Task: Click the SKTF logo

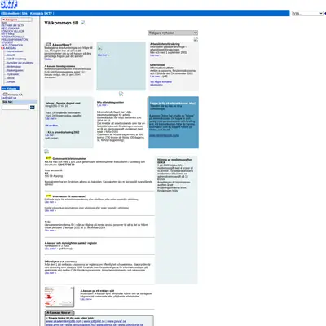Action: click(x=9, y=4)
